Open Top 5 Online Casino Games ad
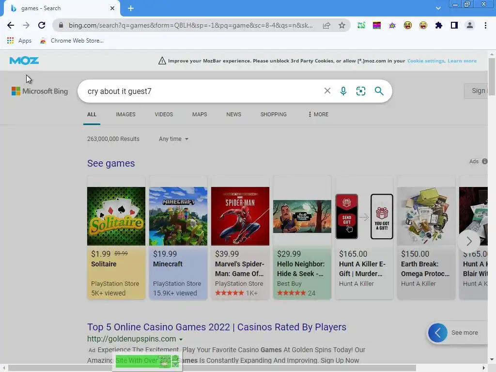 tap(217, 327)
